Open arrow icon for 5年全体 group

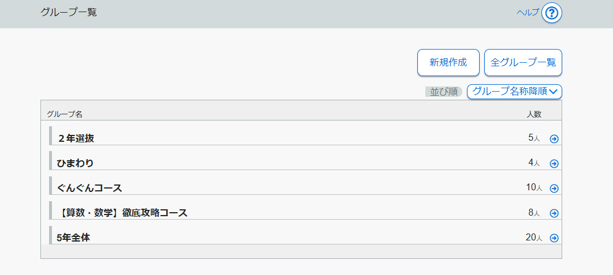click(554, 238)
